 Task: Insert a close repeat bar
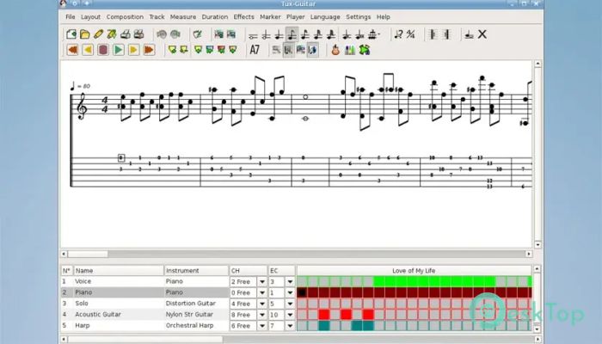(x=446, y=34)
